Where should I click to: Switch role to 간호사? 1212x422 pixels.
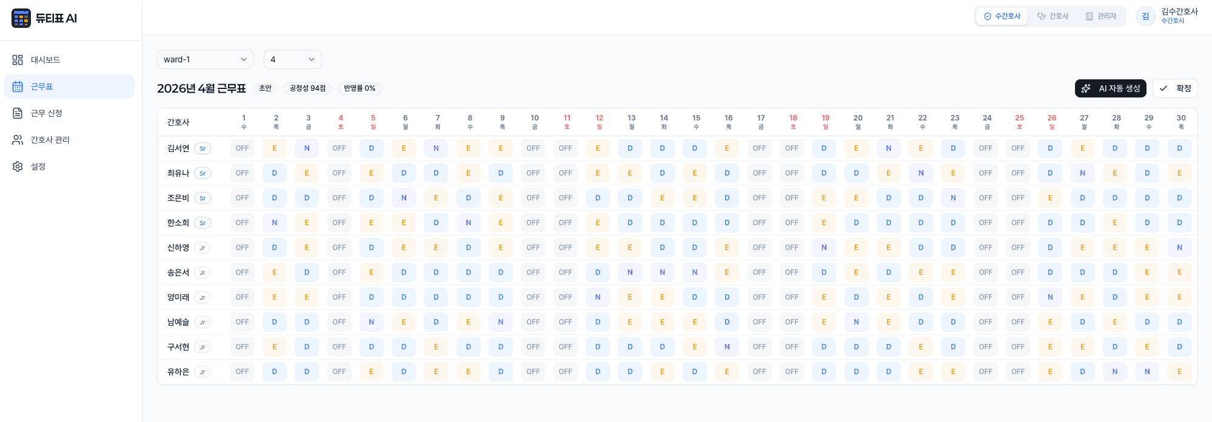click(1053, 16)
